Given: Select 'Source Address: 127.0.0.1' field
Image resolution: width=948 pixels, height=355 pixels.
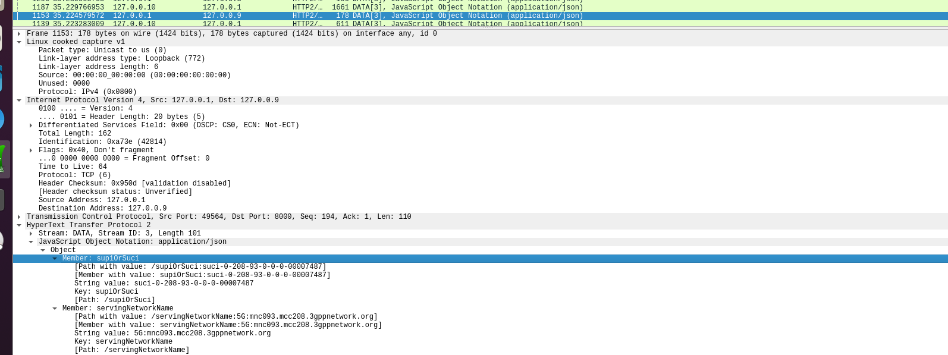Looking at the screenshot, I should pyautogui.click(x=92, y=200).
